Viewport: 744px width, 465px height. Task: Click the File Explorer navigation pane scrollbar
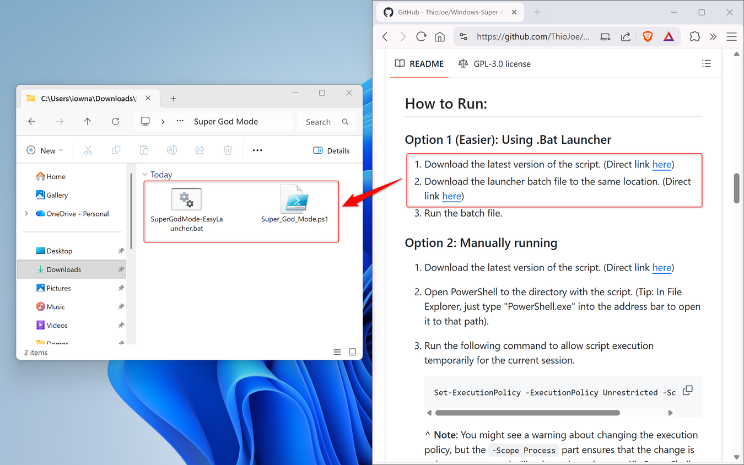131,210
